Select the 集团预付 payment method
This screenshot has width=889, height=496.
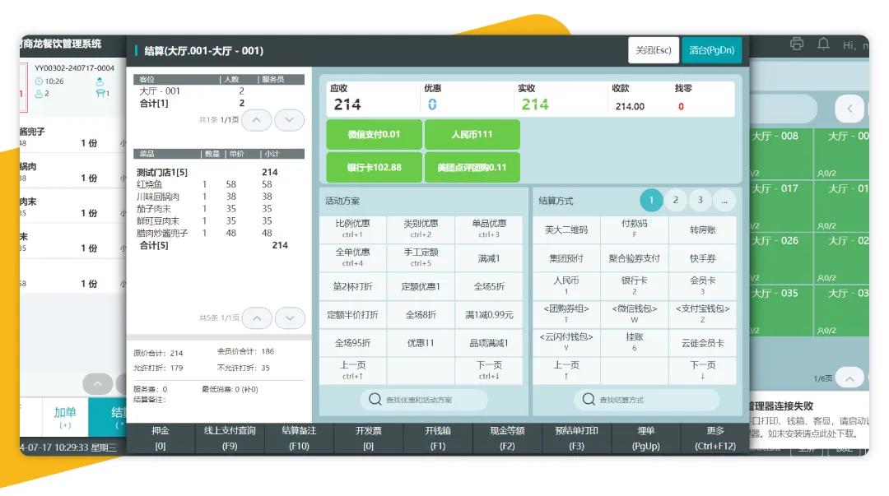click(x=566, y=258)
